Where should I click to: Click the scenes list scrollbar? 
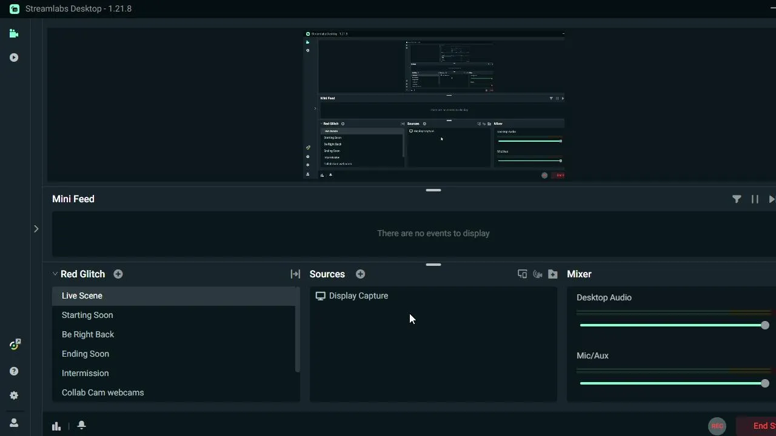(298, 330)
